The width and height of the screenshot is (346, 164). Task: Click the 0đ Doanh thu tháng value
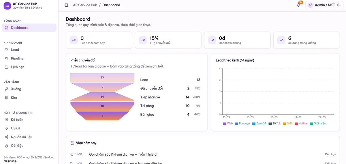pyautogui.click(x=222, y=38)
